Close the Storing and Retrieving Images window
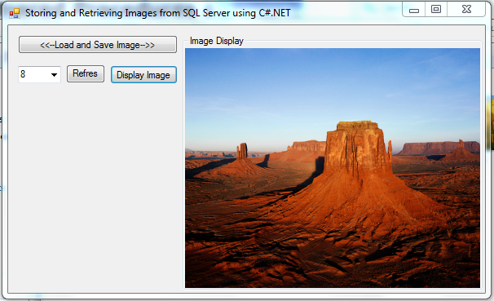Screen dimensions: 494x301 point(466,10)
